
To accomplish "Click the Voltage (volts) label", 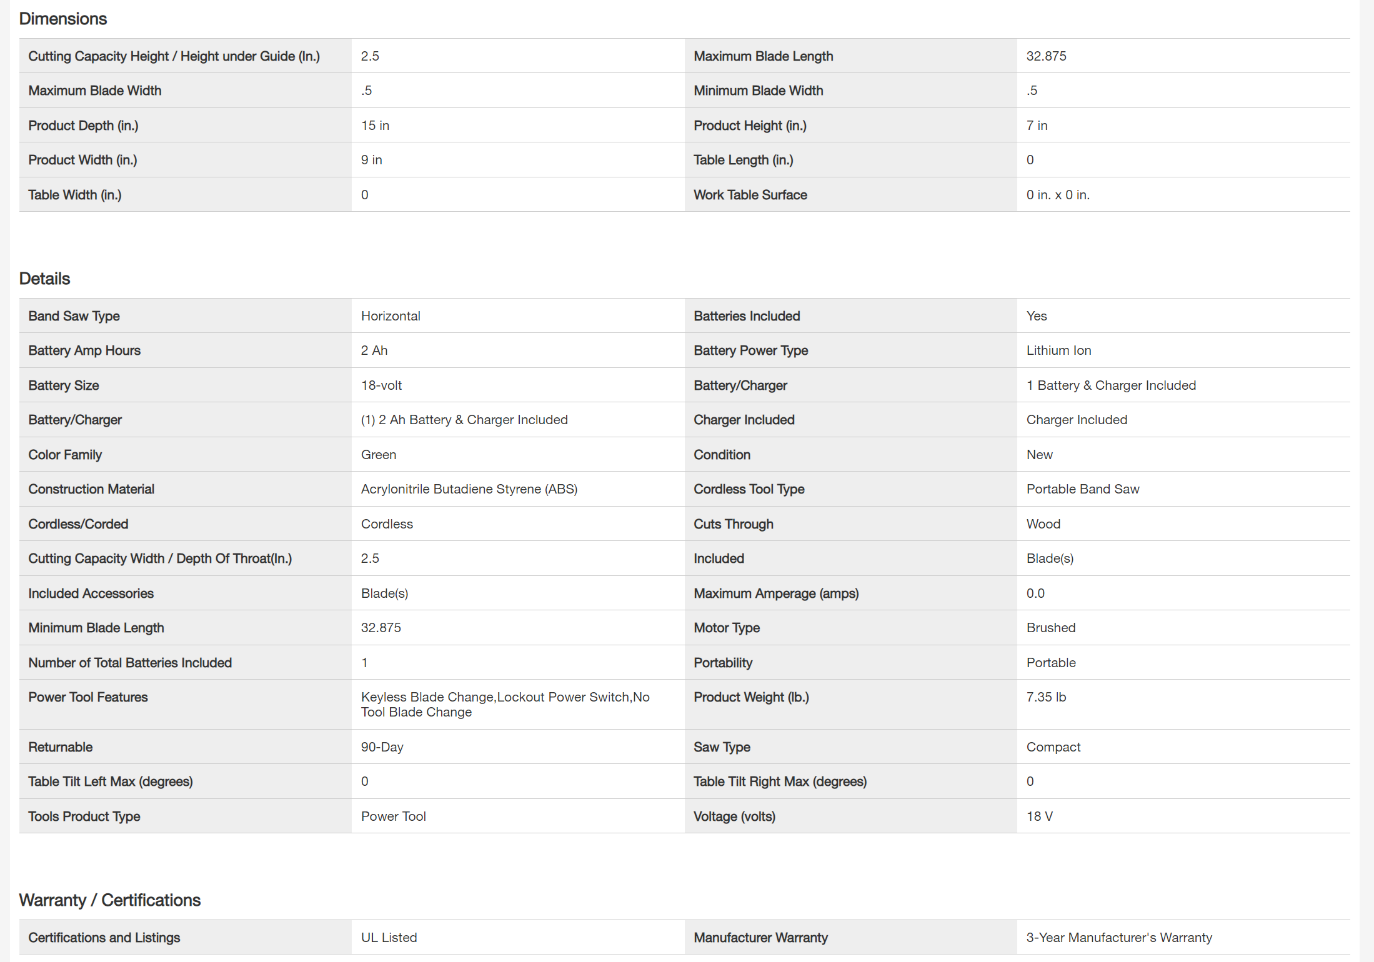I will 734,816.
